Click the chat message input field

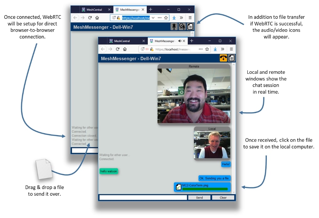143,198
